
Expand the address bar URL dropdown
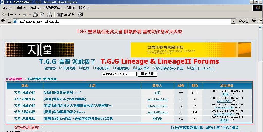click(233, 22)
